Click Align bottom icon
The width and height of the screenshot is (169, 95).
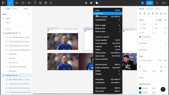(161, 13)
